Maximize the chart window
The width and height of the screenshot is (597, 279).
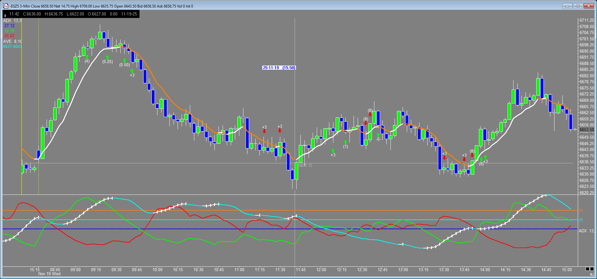click(x=578, y=6)
